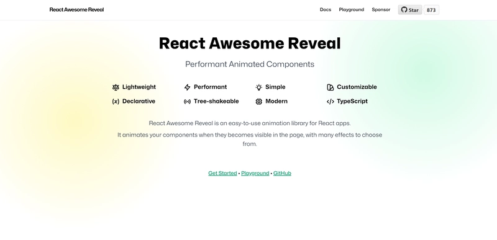Screen dimensions: 497x240
Task: Click the scales icon beside Lightweight
Action: (116, 87)
